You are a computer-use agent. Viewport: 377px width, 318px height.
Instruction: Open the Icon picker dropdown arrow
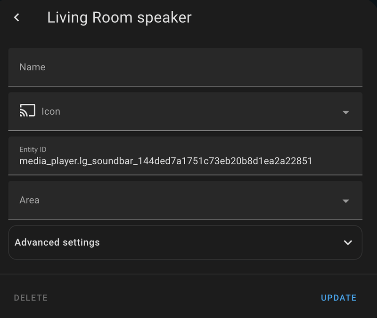point(345,112)
